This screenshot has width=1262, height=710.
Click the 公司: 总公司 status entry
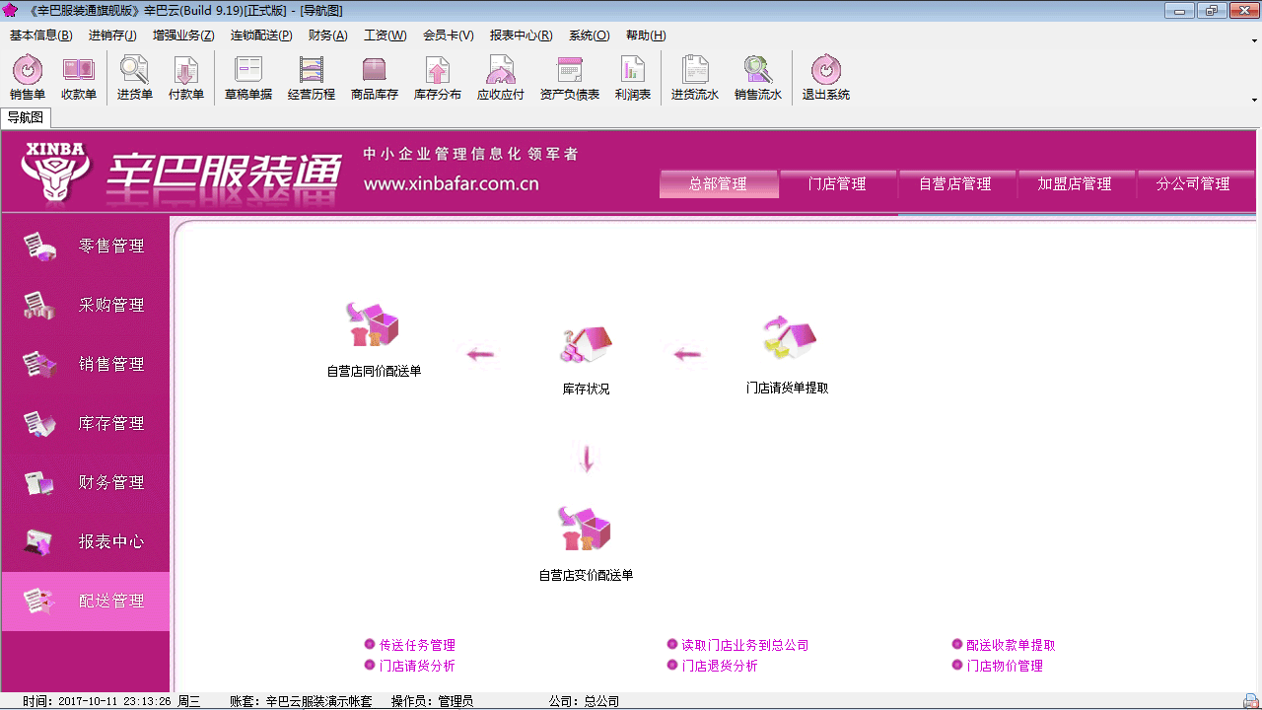584,701
